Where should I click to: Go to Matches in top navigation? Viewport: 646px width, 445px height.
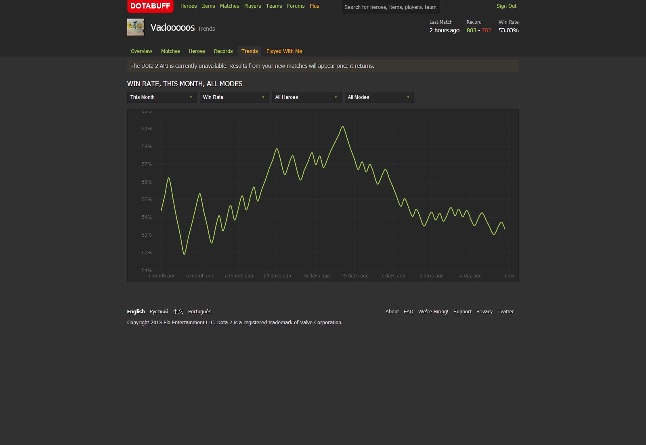(230, 6)
